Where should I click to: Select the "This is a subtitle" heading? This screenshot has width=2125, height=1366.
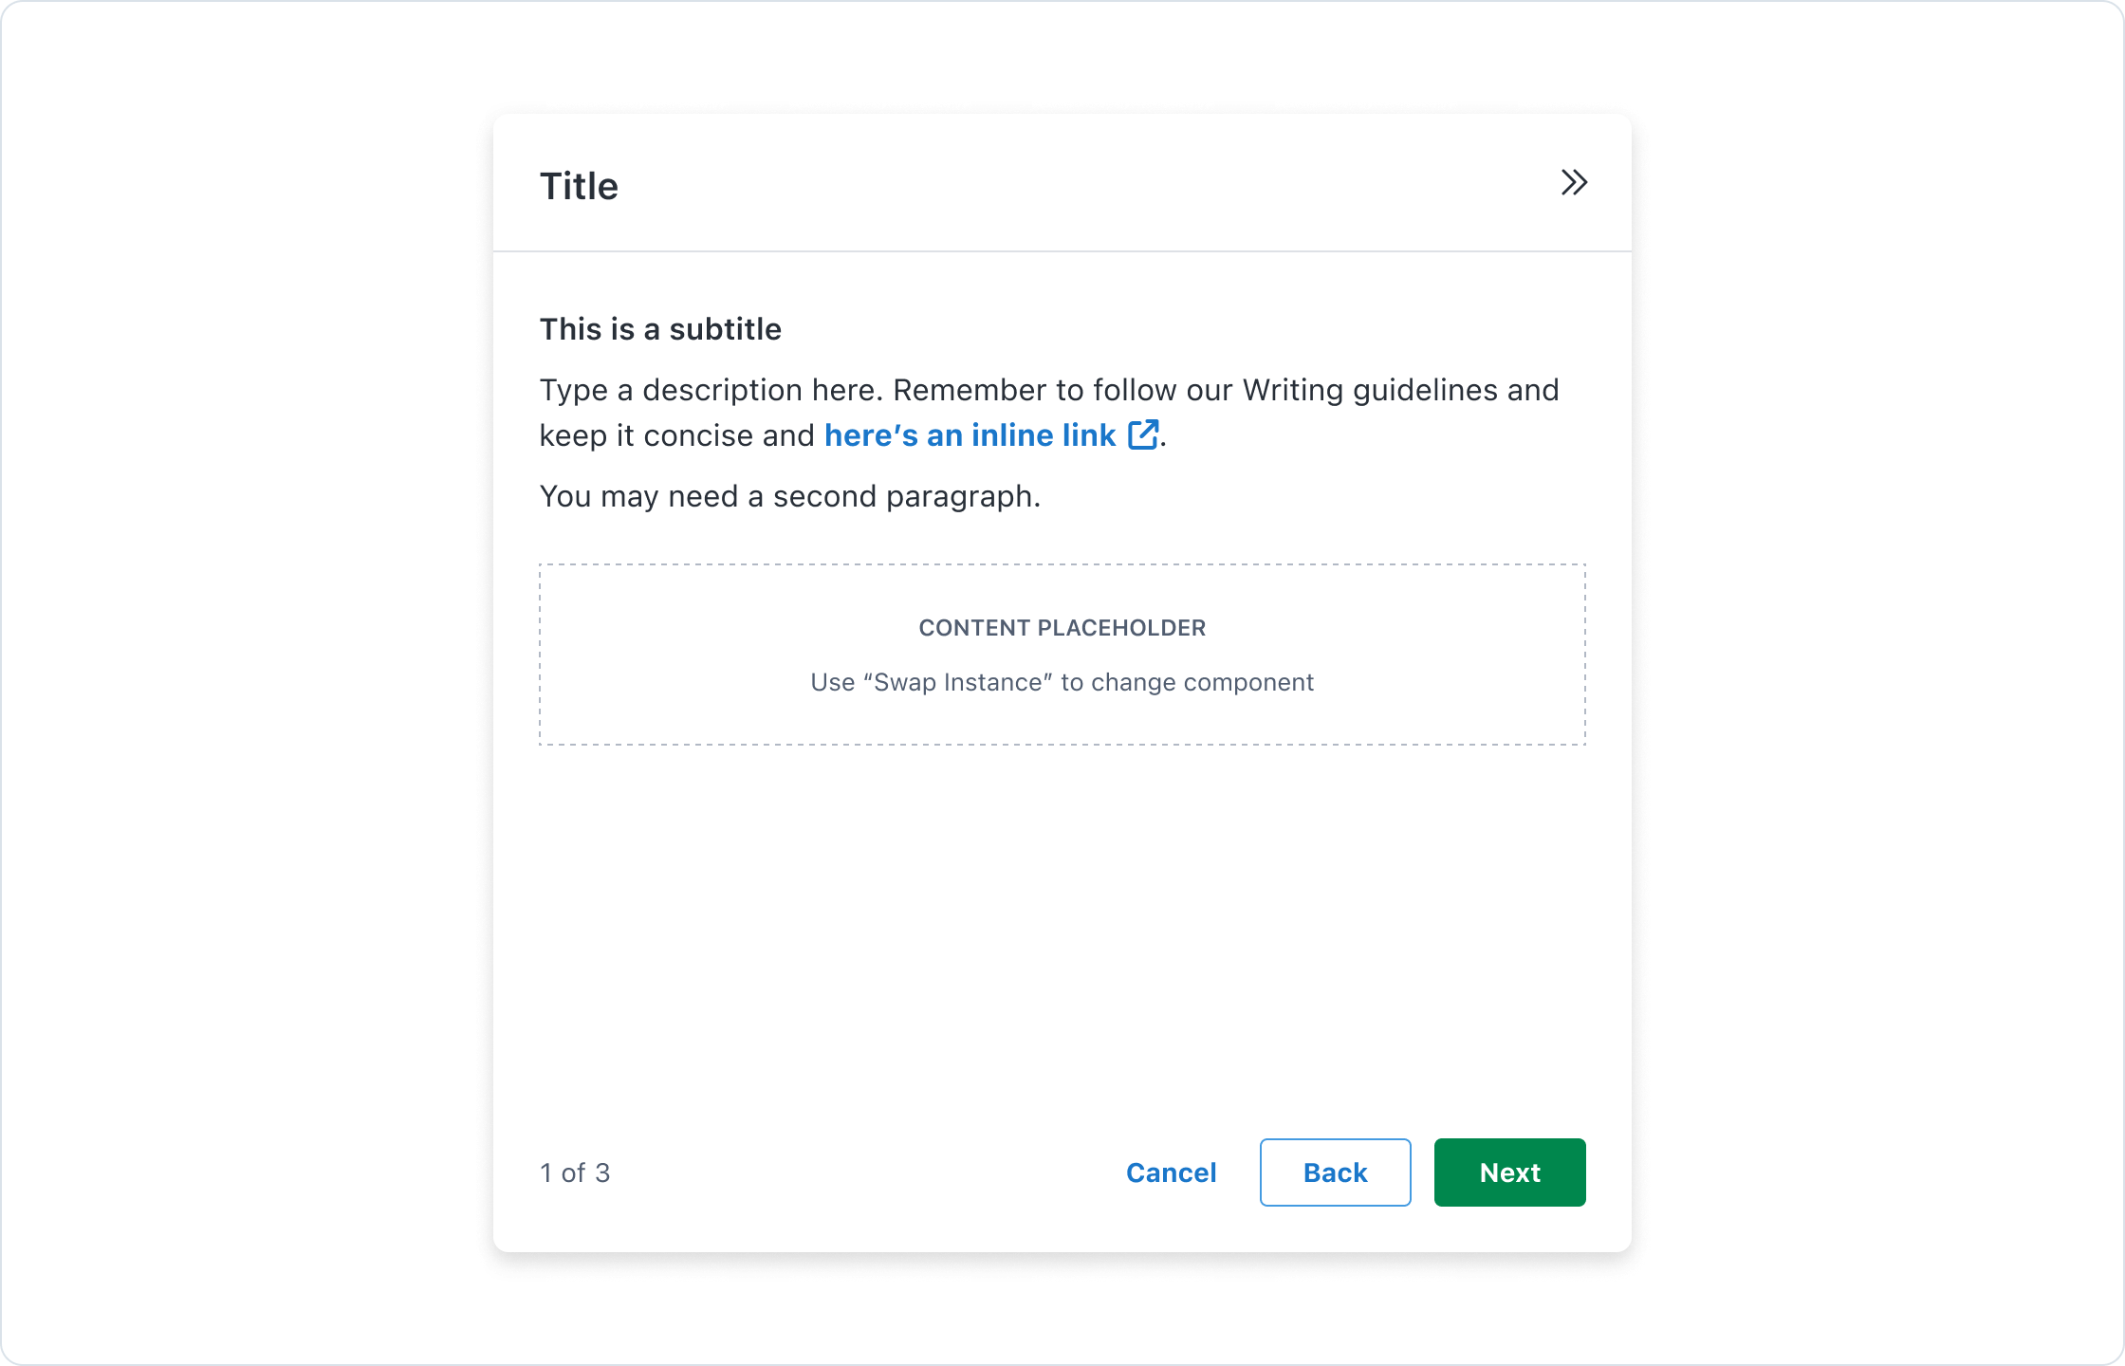click(660, 329)
